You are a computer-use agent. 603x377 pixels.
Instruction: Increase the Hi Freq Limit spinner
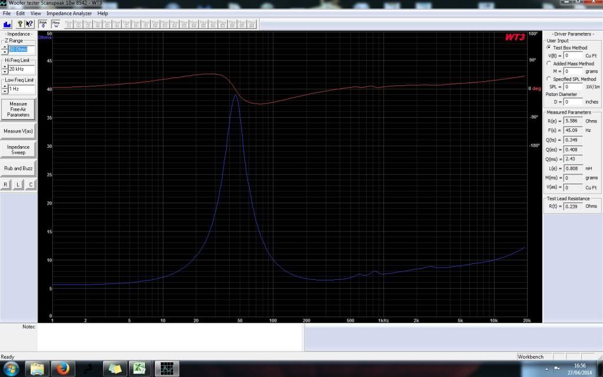pos(5,67)
